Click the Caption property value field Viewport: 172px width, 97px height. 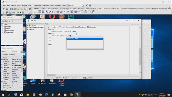16,65
